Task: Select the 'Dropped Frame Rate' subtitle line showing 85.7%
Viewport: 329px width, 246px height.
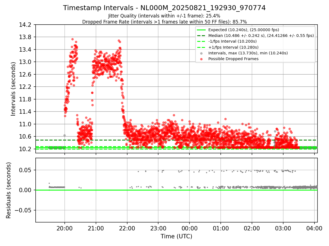Action: point(164,22)
